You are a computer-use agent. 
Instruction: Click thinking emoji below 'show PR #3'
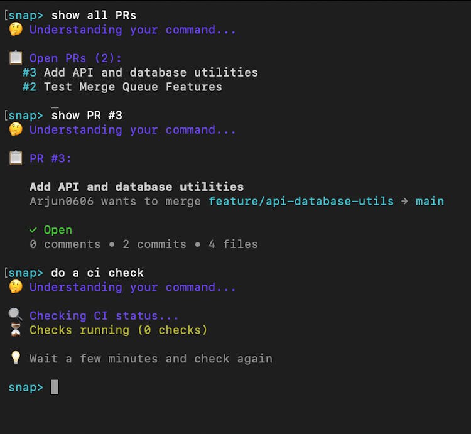click(16, 130)
